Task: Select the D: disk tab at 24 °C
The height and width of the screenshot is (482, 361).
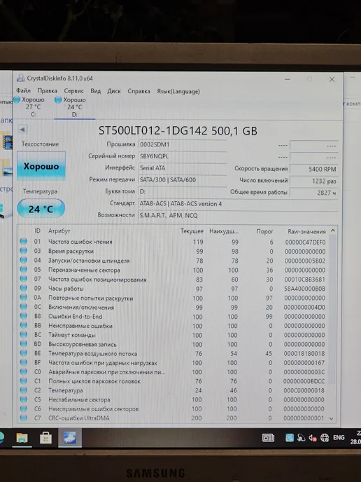Action: click(x=74, y=107)
